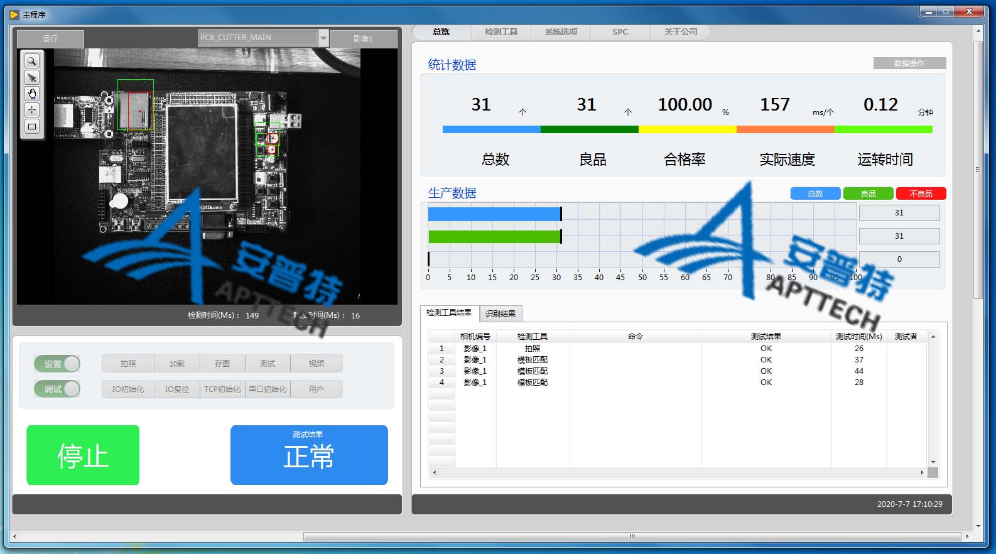Click the results table scroll-right arrow

(x=922, y=472)
